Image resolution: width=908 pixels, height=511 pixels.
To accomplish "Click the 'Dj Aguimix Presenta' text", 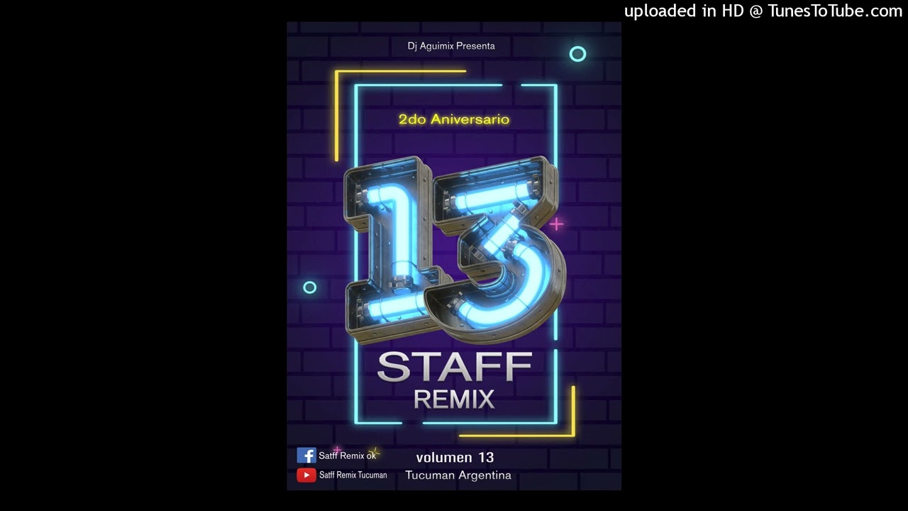I will (x=451, y=46).
